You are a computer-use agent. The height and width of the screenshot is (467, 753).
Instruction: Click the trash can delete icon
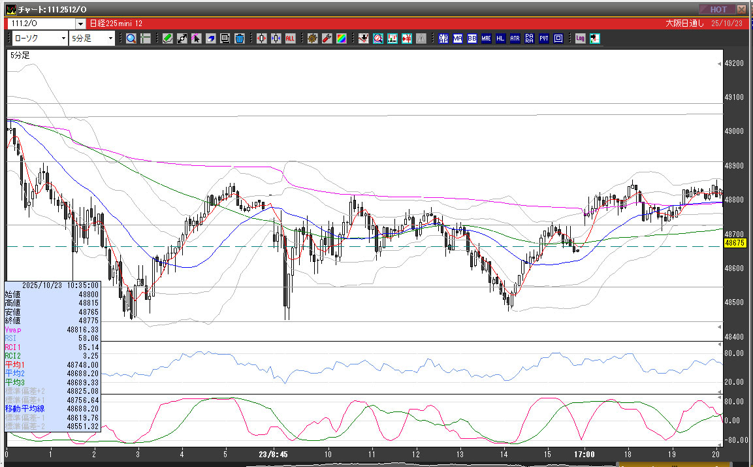point(240,39)
